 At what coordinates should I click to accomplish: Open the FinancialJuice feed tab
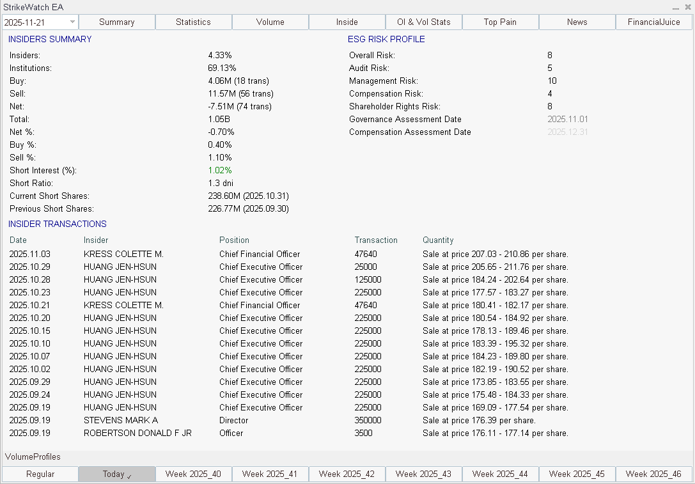653,22
